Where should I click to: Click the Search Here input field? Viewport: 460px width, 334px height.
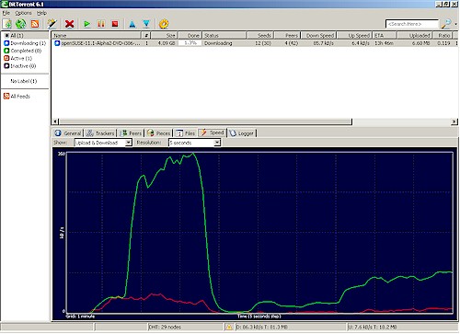click(x=412, y=24)
